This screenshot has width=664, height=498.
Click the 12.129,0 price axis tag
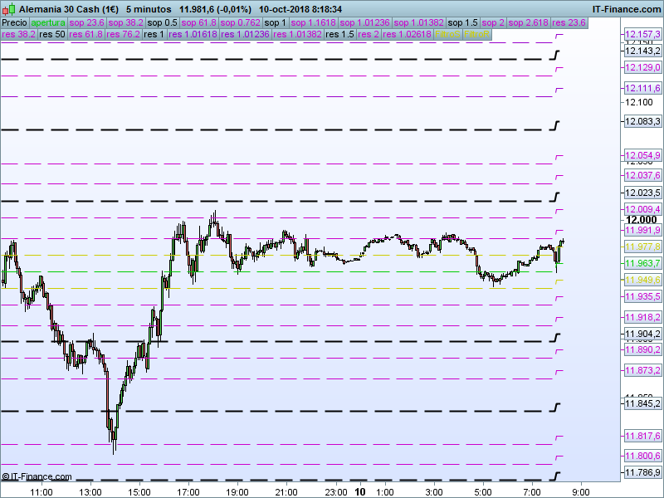(x=642, y=67)
